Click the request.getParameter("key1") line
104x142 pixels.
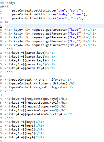tap(50, 34)
